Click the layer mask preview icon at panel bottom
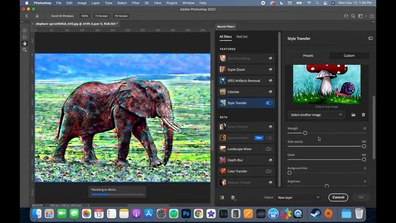The image size is (396, 223). point(233,198)
